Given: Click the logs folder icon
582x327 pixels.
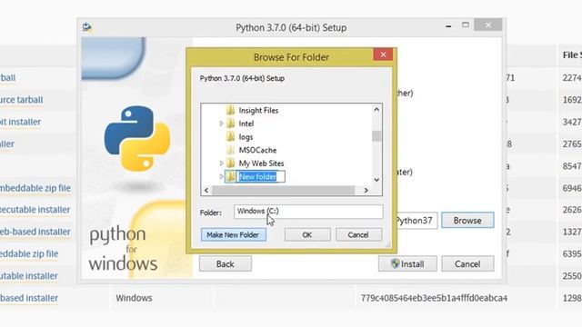Looking at the screenshot, I should click(x=230, y=136).
